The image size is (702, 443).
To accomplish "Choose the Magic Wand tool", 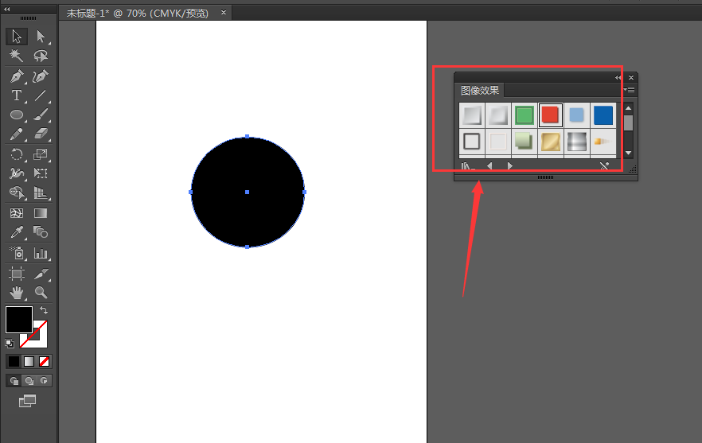I will point(17,56).
